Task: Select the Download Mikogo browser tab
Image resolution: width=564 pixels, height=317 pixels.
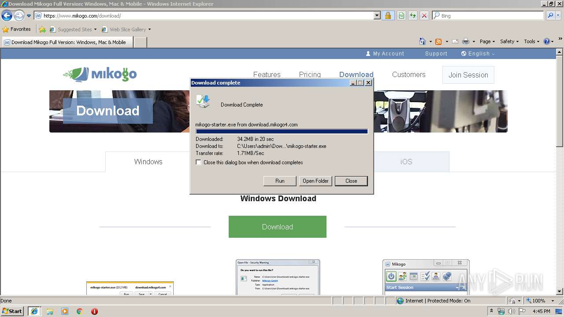Action: click(67, 42)
